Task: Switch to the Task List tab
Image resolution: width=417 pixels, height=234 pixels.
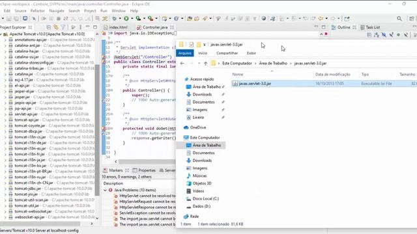Action: click(370, 27)
